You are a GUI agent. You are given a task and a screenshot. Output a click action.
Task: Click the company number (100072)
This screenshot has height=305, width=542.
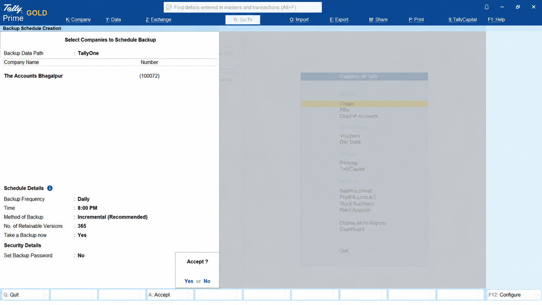click(x=149, y=76)
